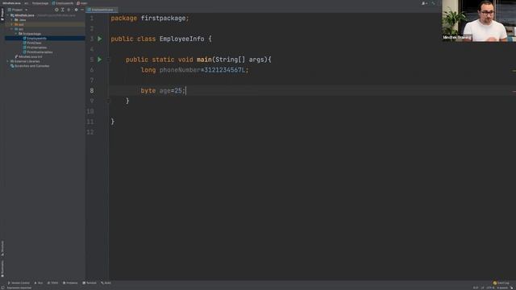
Task: Click the expand/collapse all icon in Project panel
Action: 63,10
